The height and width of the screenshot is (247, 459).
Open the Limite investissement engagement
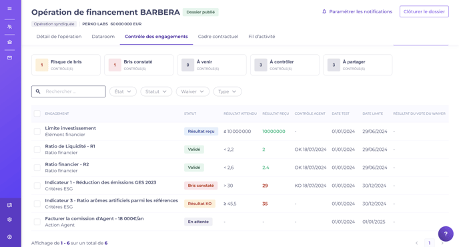pyautogui.click(x=70, y=128)
